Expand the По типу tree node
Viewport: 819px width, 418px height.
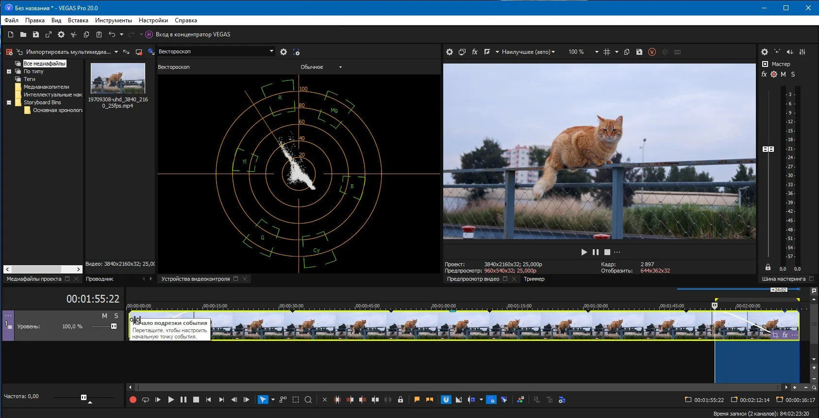click(x=9, y=71)
